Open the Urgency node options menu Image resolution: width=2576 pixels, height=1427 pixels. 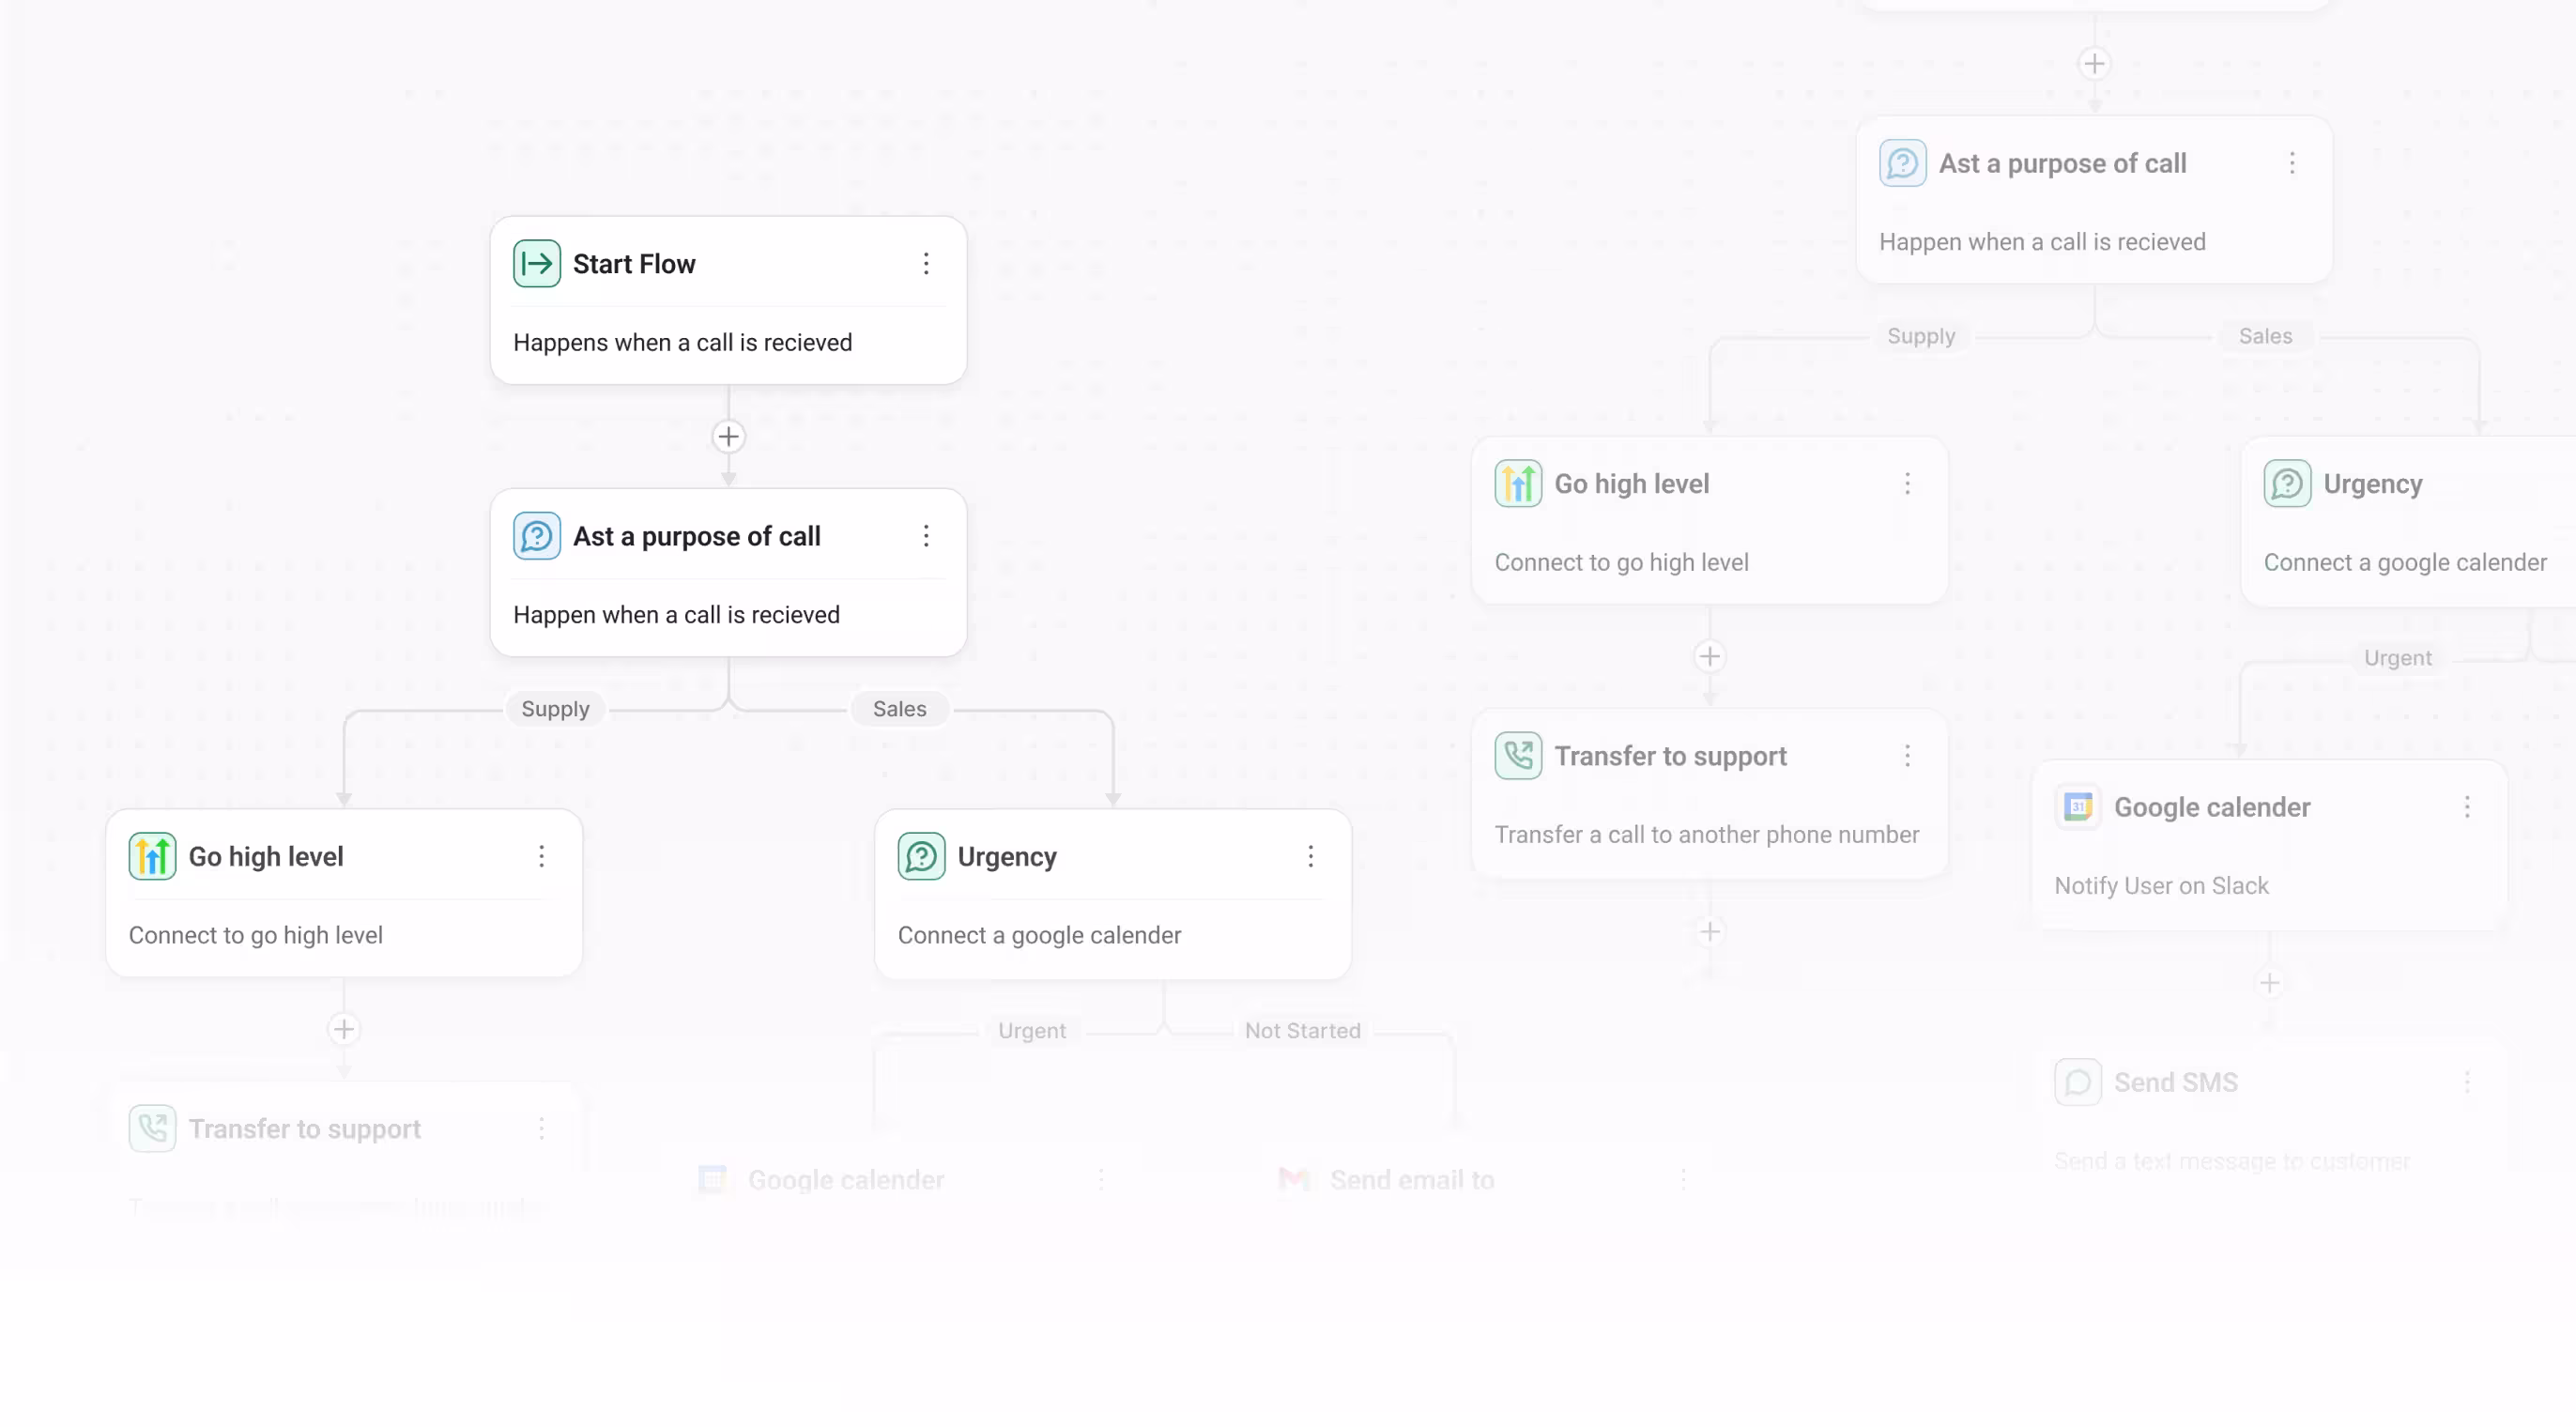(x=1311, y=856)
